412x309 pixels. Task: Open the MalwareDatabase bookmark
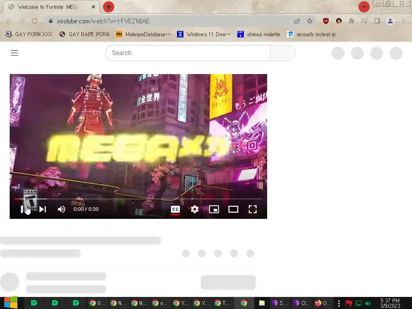(x=143, y=34)
